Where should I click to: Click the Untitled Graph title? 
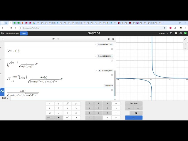[x=12, y=33]
